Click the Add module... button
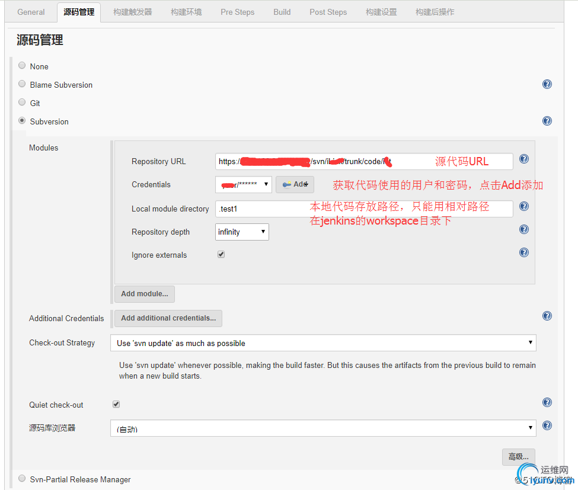This screenshot has height=490, width=578. point(145,294)
